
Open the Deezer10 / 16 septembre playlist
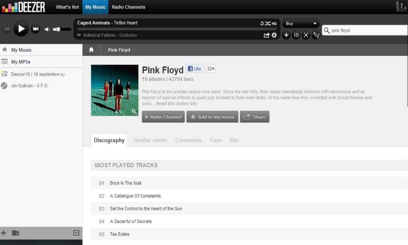38,74
